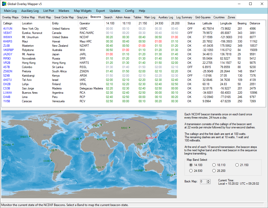Switch to the GrayLine tab
268x208 pixels.
point(82,17)
